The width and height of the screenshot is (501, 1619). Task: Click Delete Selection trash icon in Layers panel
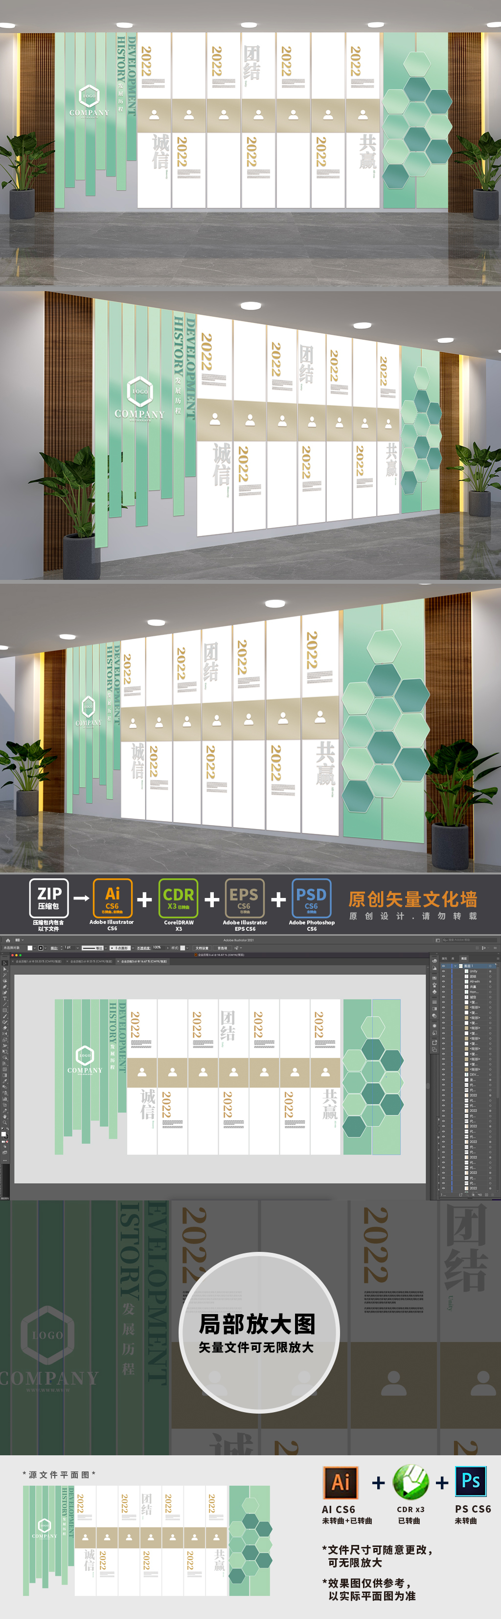(492, 1196)
